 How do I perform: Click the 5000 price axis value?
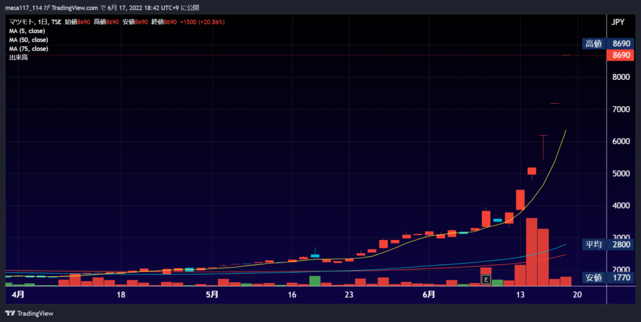click(x=620, y=173)
